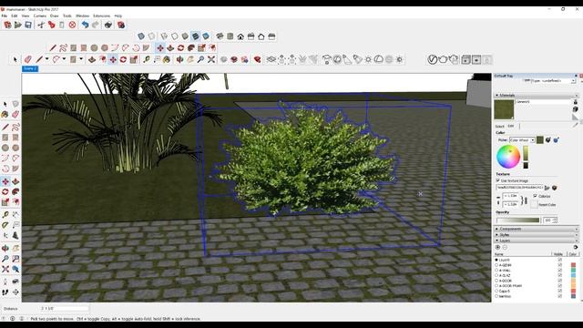Set Capa 0 as the active layer
The image size is (583, 328).
496,292
